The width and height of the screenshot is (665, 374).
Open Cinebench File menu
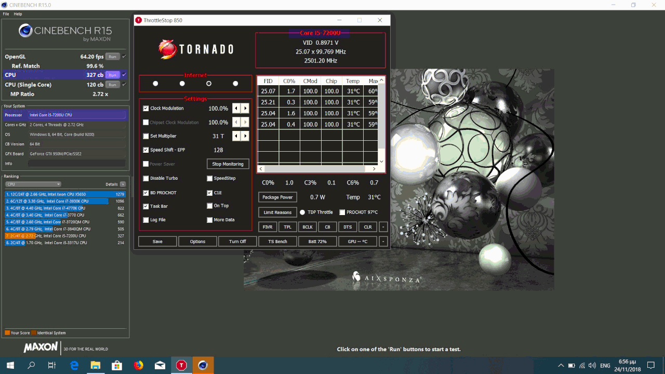(x=6, y=14)
